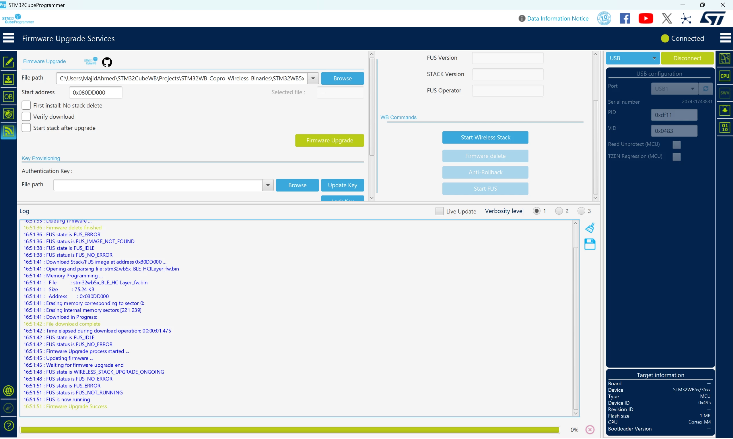733x439 pixels.
Task: Click the green download progress bar
Action: click(x=290, y=430)
